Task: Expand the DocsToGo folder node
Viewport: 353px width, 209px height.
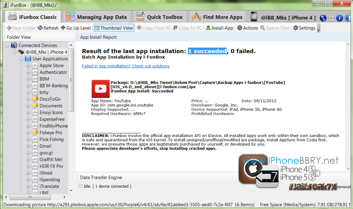Action: 28,99
